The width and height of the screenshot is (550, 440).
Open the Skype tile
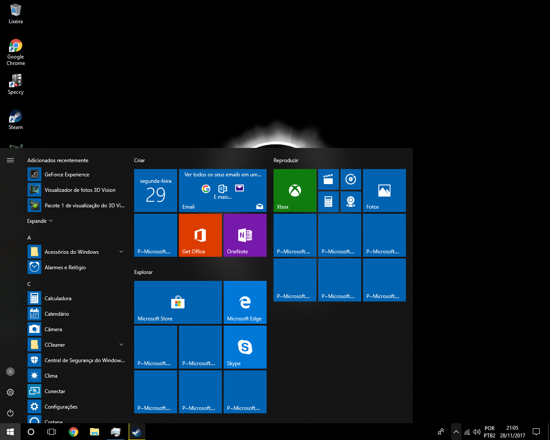[245, 347]
